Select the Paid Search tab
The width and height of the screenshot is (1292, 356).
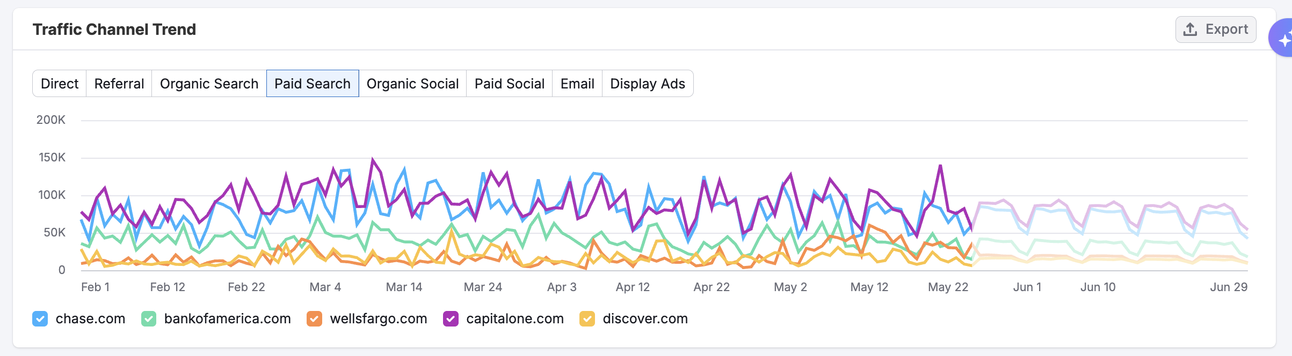[x=313, y=84]
